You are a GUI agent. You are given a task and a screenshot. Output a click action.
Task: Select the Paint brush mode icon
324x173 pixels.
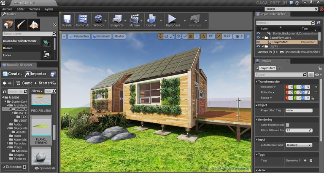pos(21,24)
